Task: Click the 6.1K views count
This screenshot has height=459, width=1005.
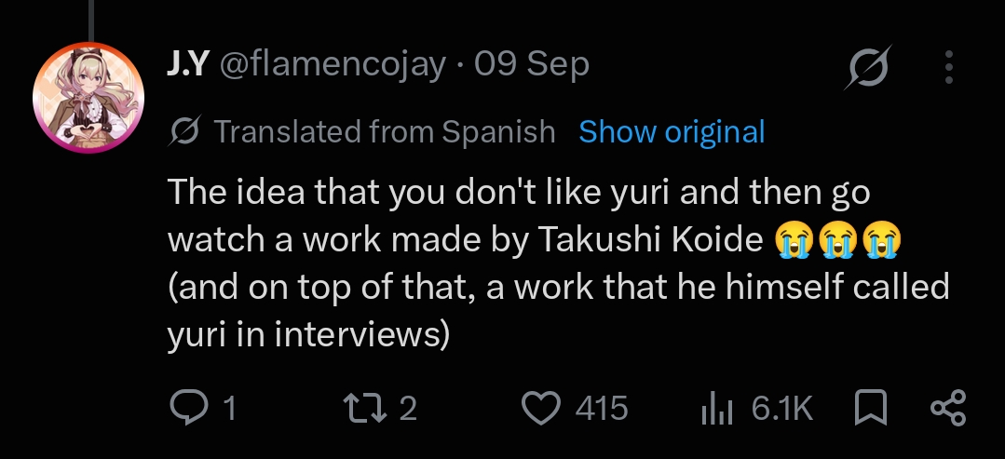Action: click(x=782, y=409)
